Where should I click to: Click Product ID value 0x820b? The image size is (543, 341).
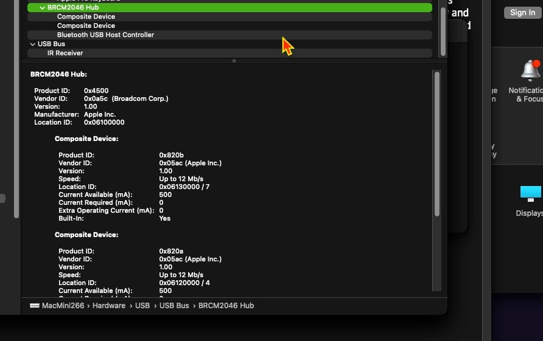(172, 155)
